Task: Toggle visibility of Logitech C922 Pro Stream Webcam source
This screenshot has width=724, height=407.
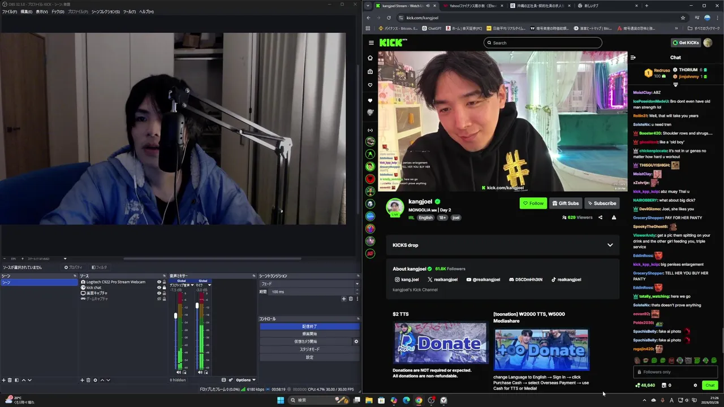Action: pyautogui.click(x=159, y=282)
